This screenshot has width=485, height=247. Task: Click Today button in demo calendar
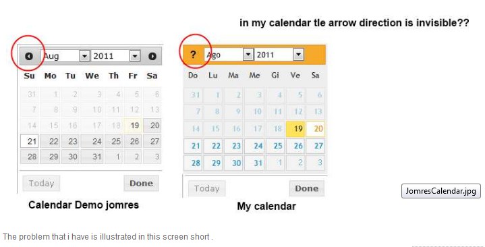click(x=41, y=184)
